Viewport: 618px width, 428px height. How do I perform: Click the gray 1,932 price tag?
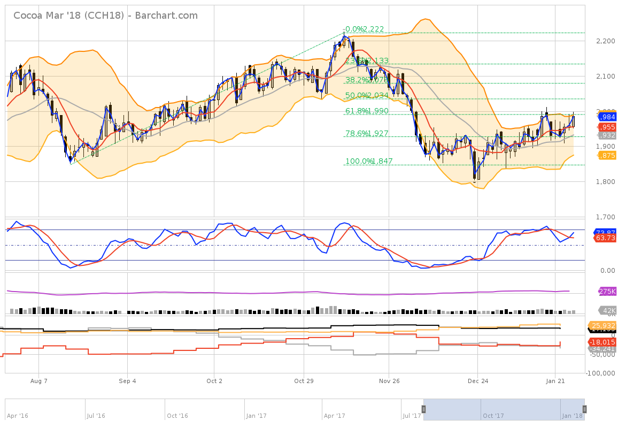pyautogui.click(x=607, y=135)
